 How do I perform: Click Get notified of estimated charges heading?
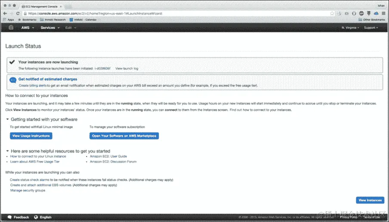pos(48,79)
